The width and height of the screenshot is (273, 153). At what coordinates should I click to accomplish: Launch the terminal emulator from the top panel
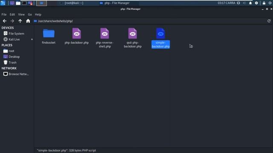24,3
